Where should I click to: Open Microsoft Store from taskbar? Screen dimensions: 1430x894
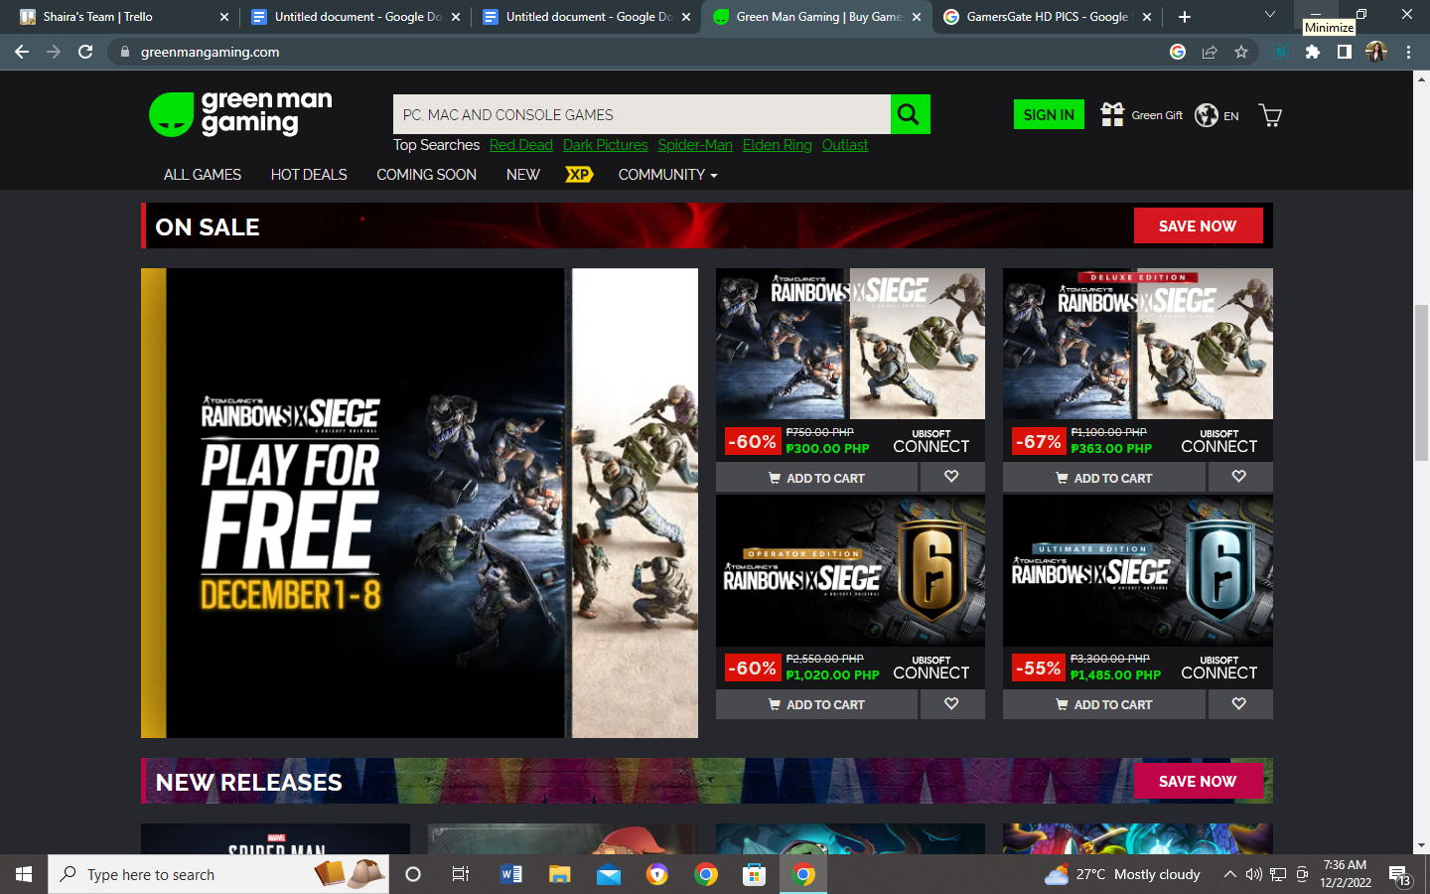click(x=755, y=874)
